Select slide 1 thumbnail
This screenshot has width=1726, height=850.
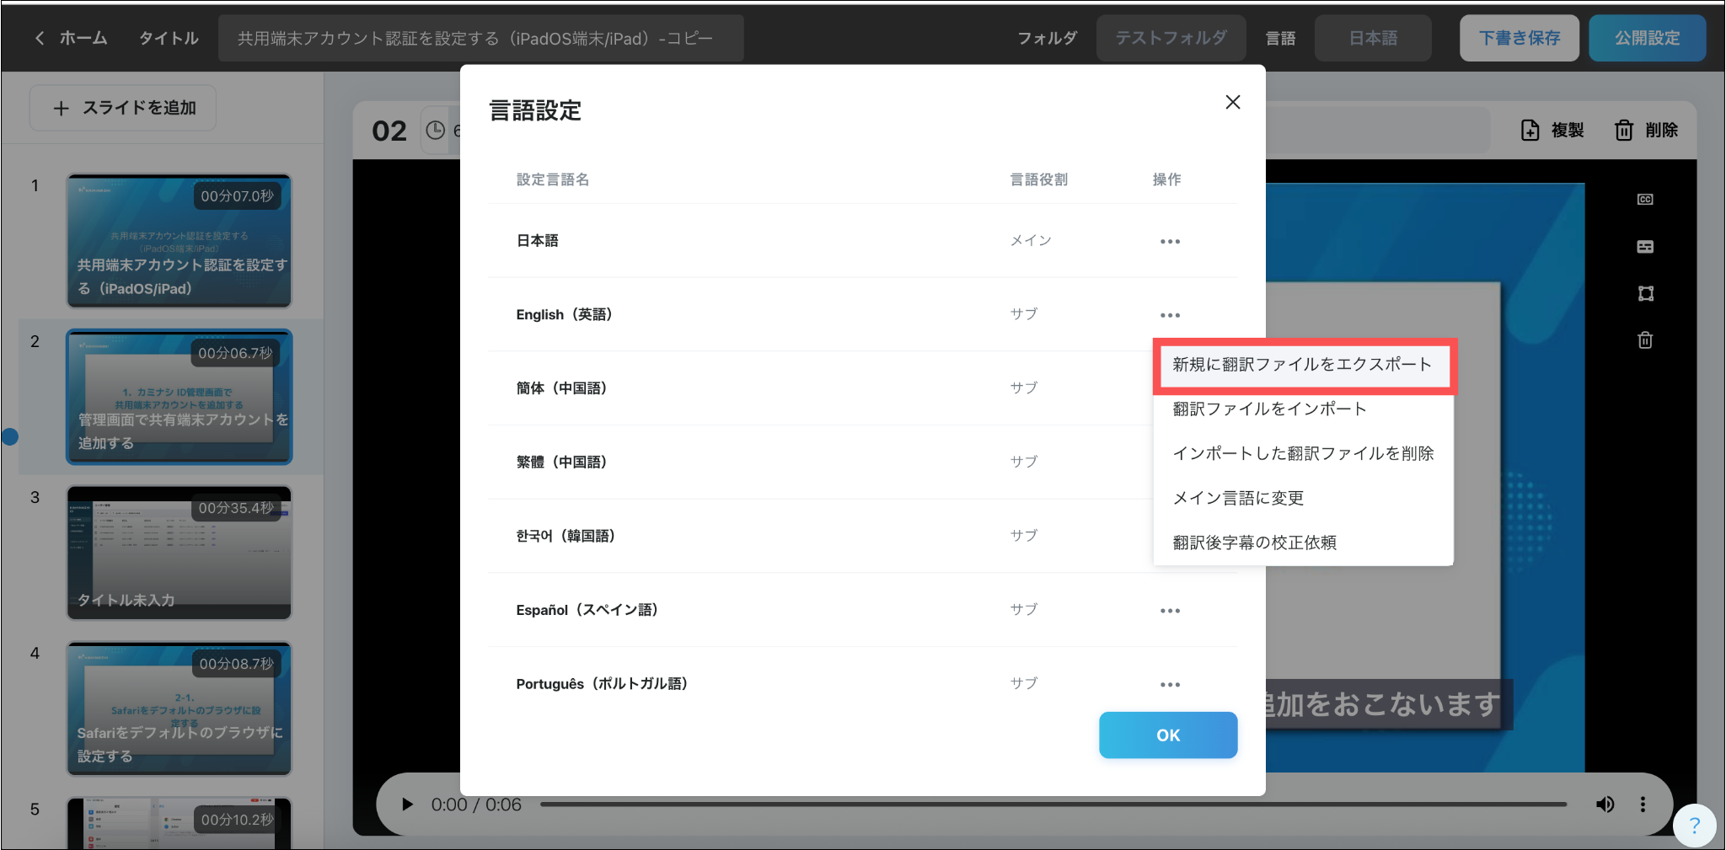(x=180, y=241)
